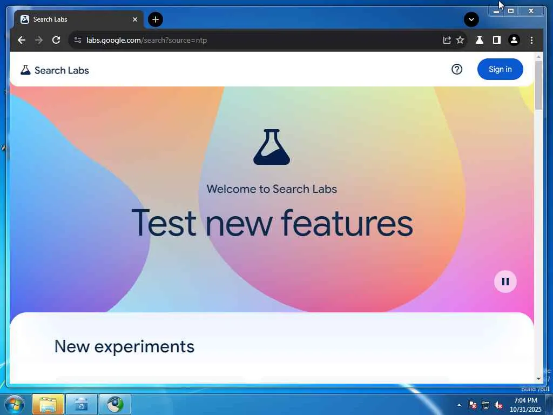Toggle the browser side panel
This screenshot has height=415, width=553.
[497, 40]
